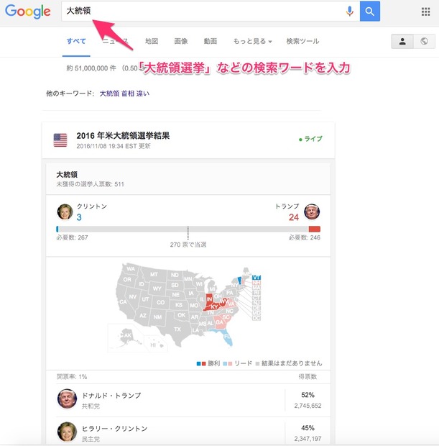Click the 結果はまだありません legend swatch

click(x=257, y=363)
